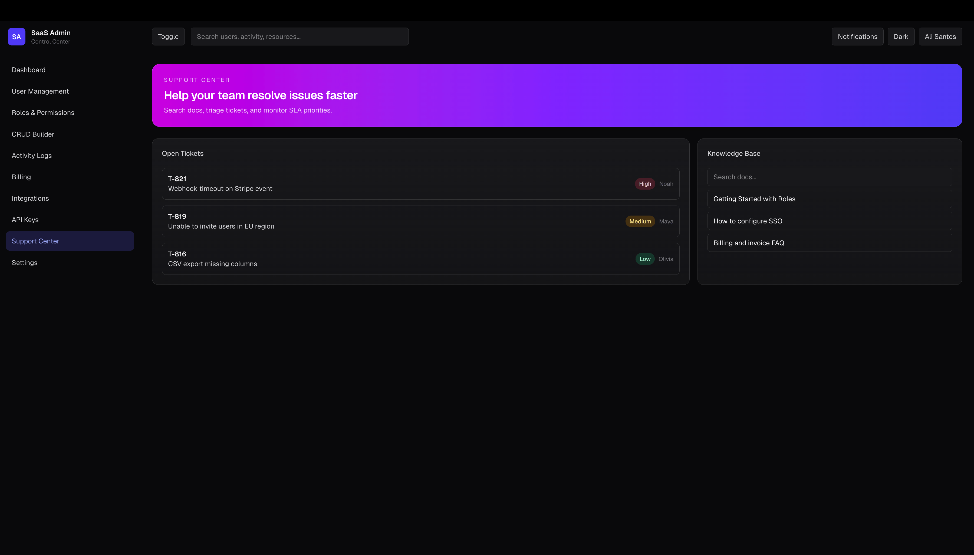Viewport: 974px width, 555px height.
Task: Click the High priority badge
Action: tap(645, 184)
